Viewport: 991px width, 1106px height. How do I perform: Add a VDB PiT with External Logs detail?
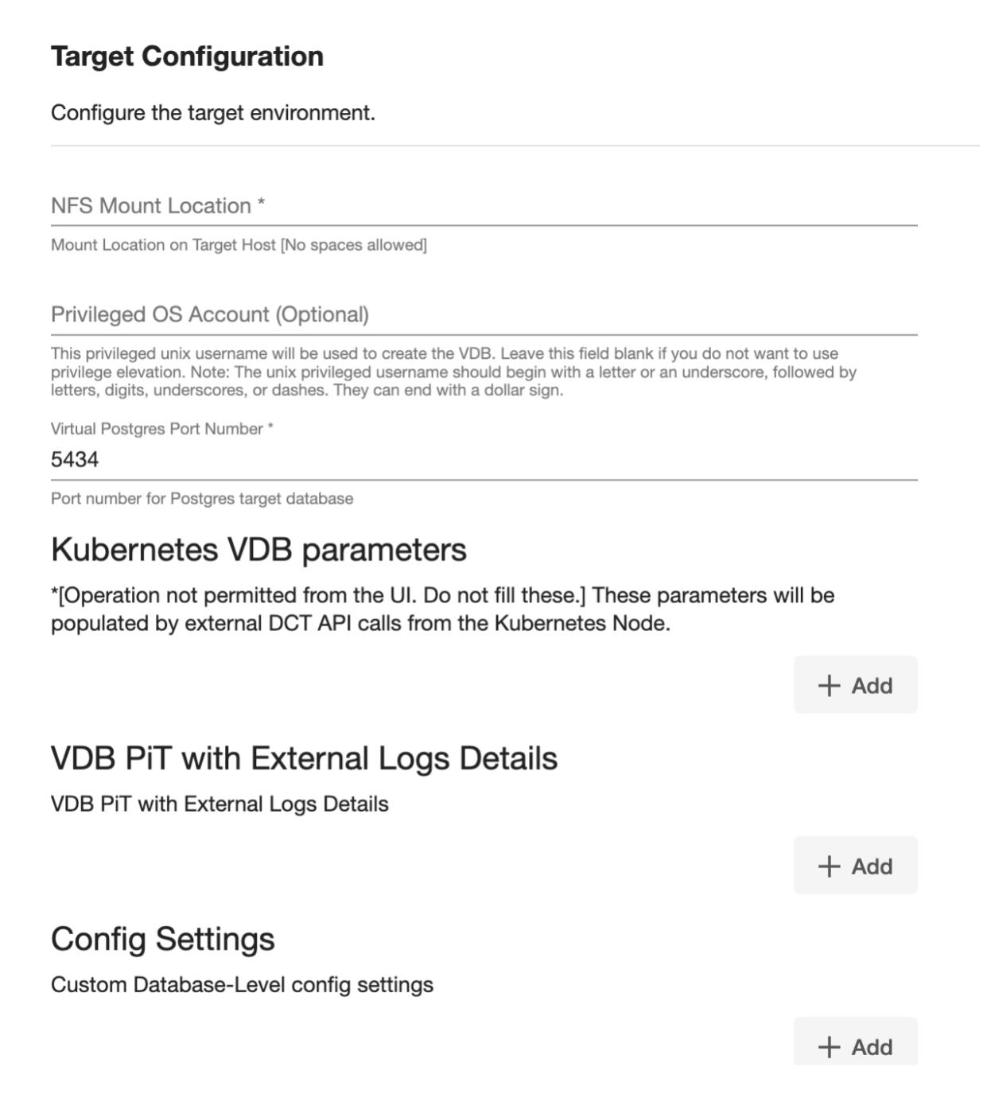click(x=854, y=865)
